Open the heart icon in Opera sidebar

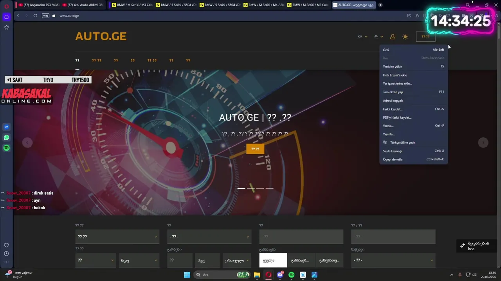pyautogui.click(x=6, y=245)
